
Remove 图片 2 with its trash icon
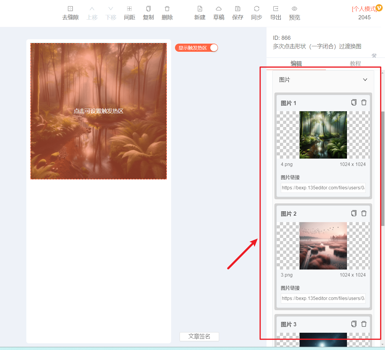pos(364,213)
